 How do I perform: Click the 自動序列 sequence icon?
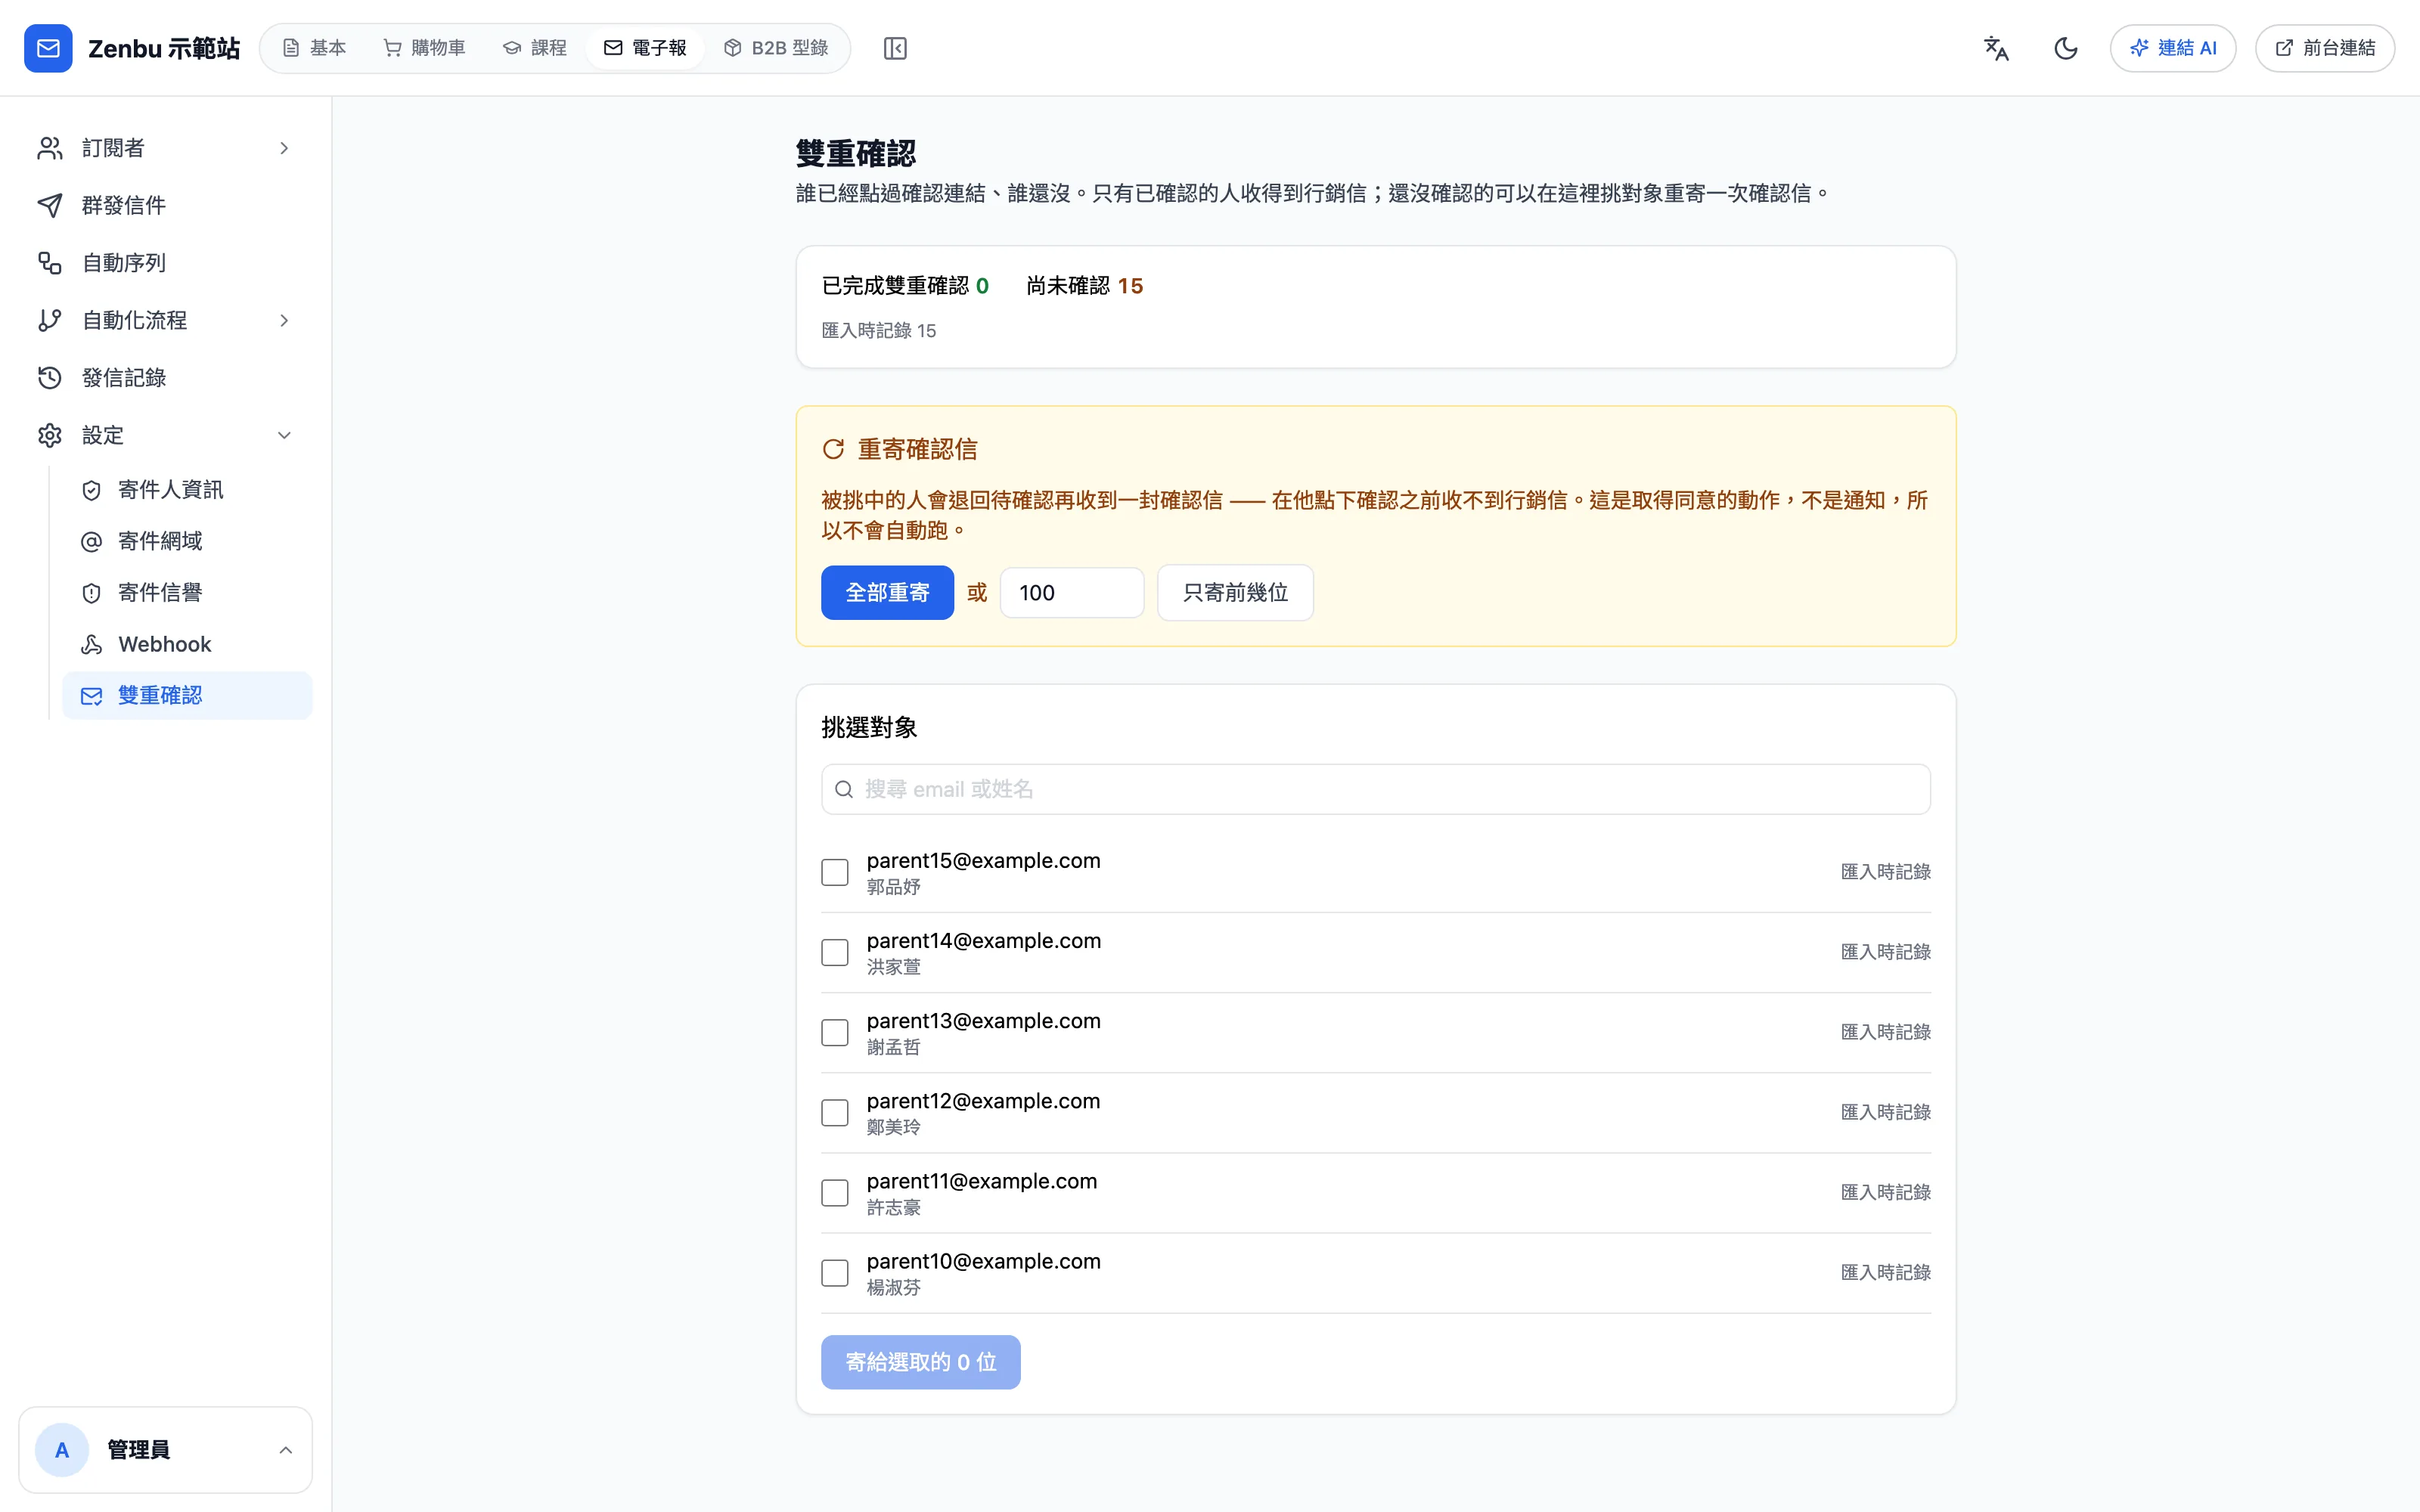pyautogui.click(x=50, y=263)
